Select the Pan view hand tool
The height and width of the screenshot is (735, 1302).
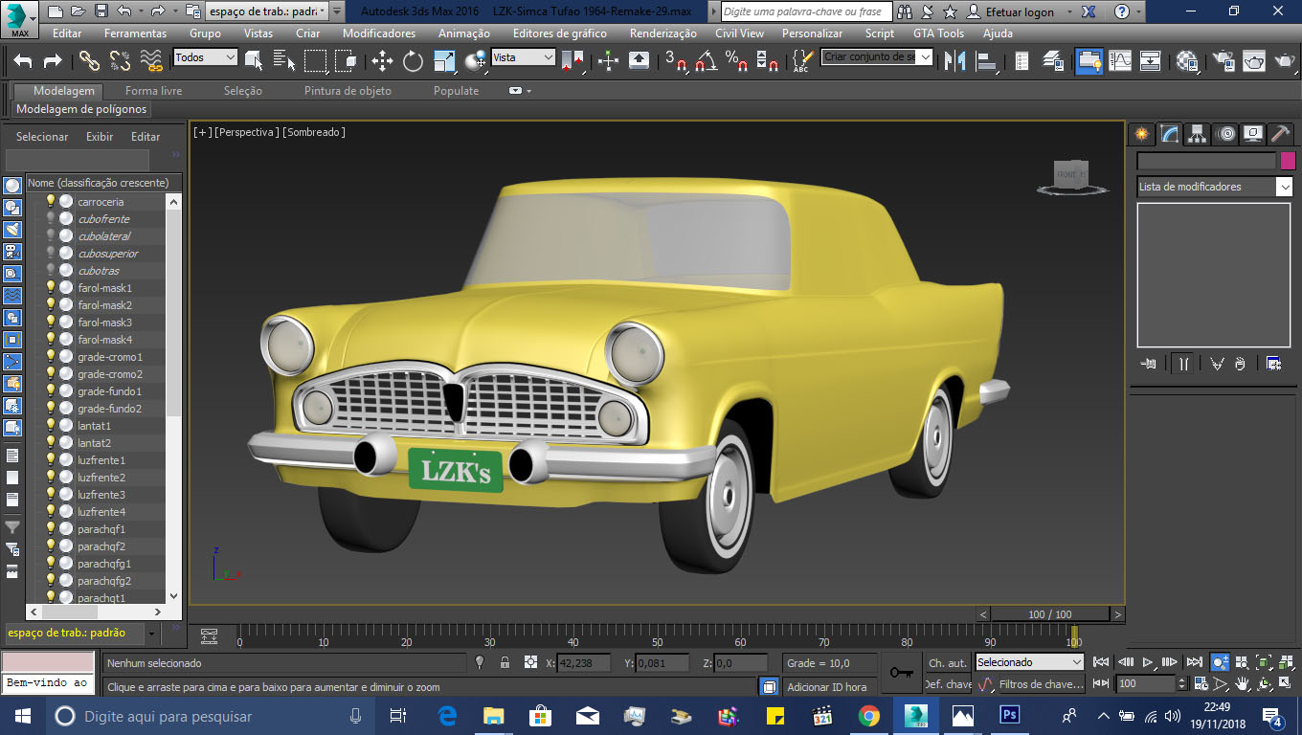(1243, 681)
